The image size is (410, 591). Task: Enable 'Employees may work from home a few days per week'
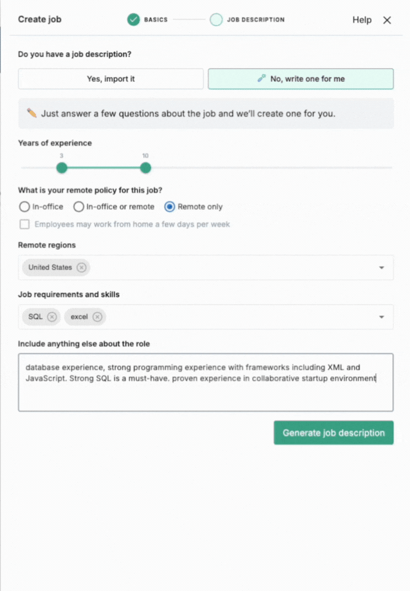click(x=25, y=224)
